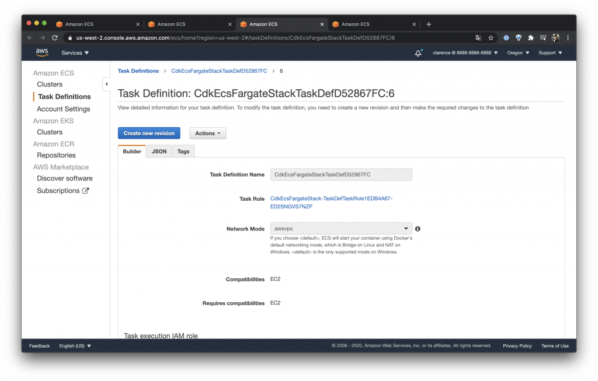Open the media control playlist icon

pos(543,38)
